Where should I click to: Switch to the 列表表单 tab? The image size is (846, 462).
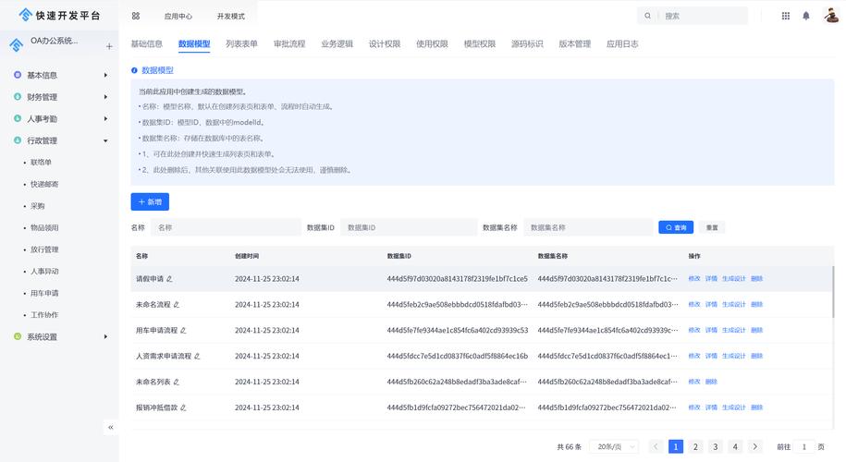241,43
